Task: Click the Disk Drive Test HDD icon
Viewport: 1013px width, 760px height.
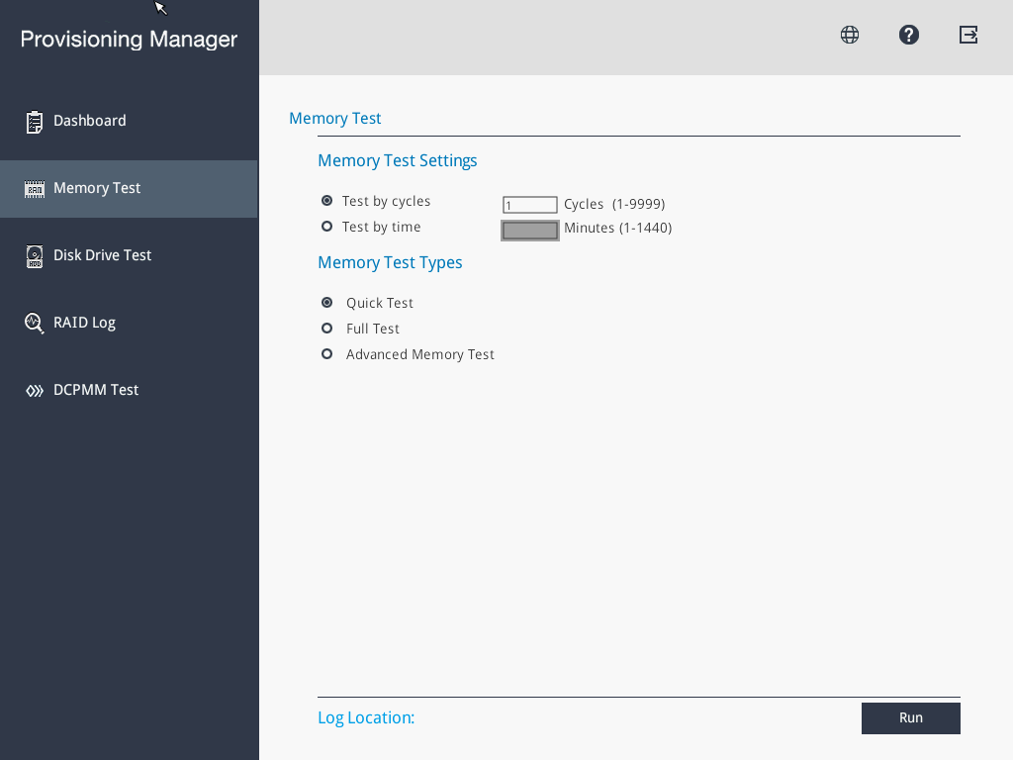Action: pyautogui.click(x=35, y=256)
